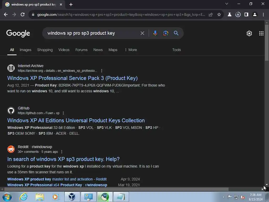Switch to the Maps tab

(113, 50)
